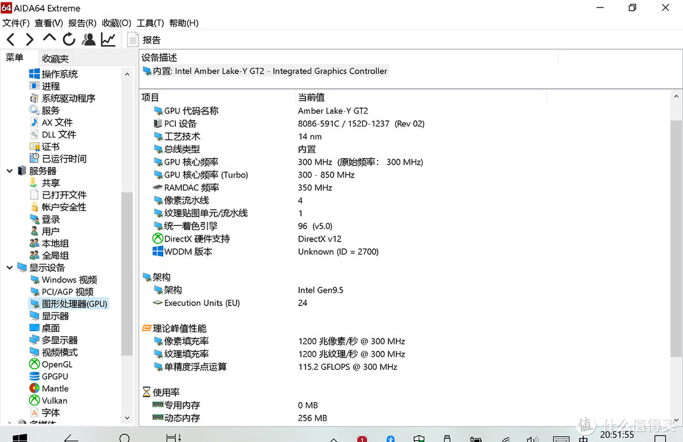Screen dimensions: 683x442
Task: Select 桌面 tree item
Action: pyautogui.click(x=44, y=328)
